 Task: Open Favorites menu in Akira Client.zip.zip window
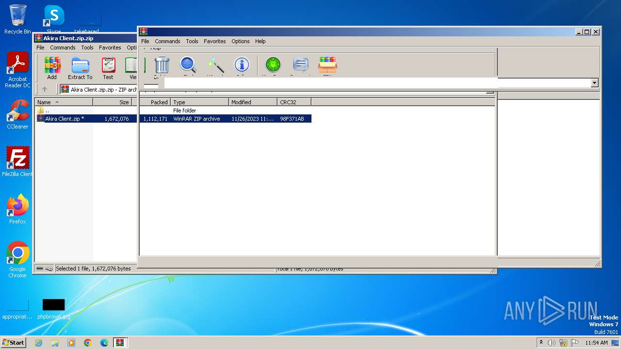click(x=110, y=48)
